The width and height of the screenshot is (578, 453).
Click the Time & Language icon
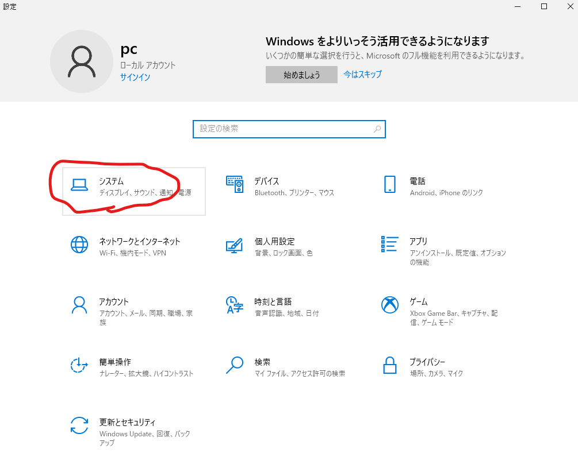(x=234, y=305)
